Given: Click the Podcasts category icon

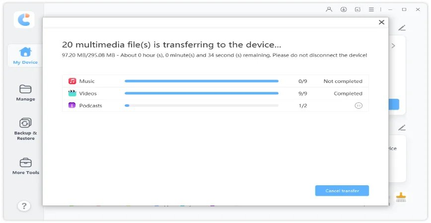Looking at the screenshot, I should click(x=72, y=106).
